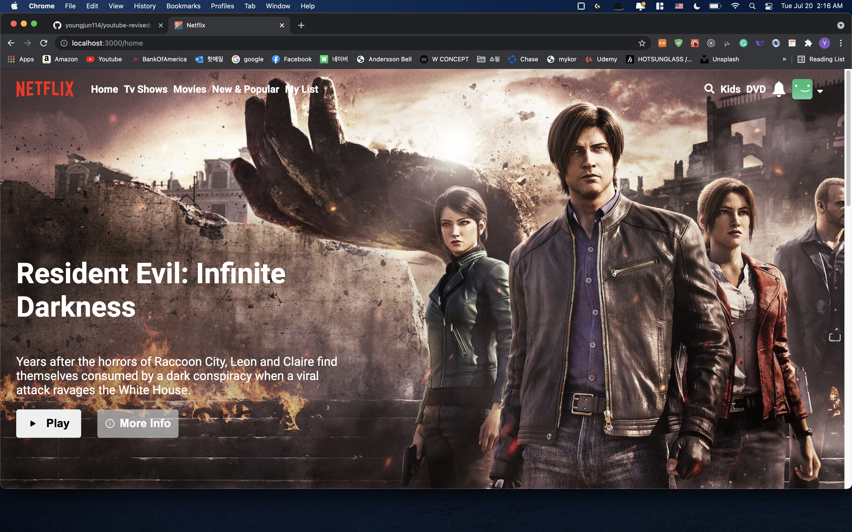Screen dimensions: 852x532
Task: Open Tv Shows navigation link
Action: (145, 89)
